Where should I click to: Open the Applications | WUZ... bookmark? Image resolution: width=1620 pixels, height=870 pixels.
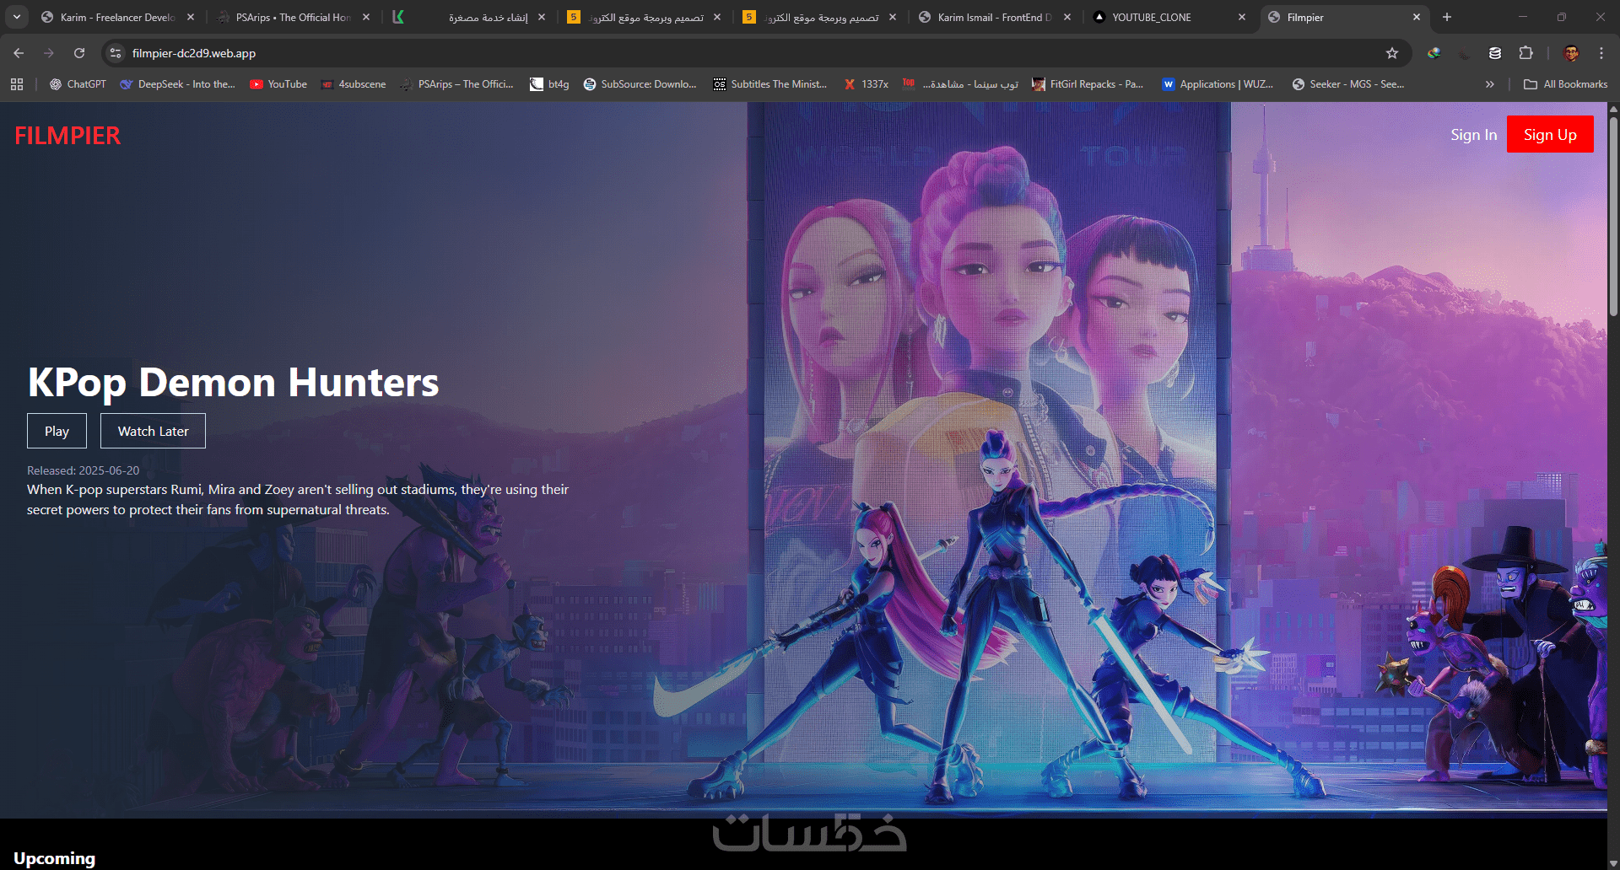coord(1218,84)
